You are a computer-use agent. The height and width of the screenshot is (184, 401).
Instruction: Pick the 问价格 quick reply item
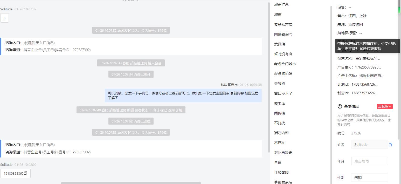point(280,113)
